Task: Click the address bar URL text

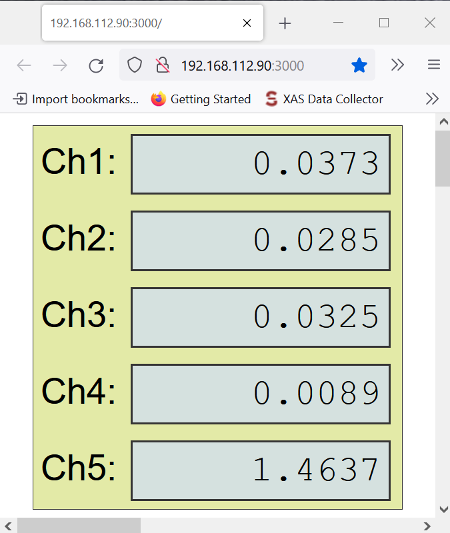Action: click(242, 65)
